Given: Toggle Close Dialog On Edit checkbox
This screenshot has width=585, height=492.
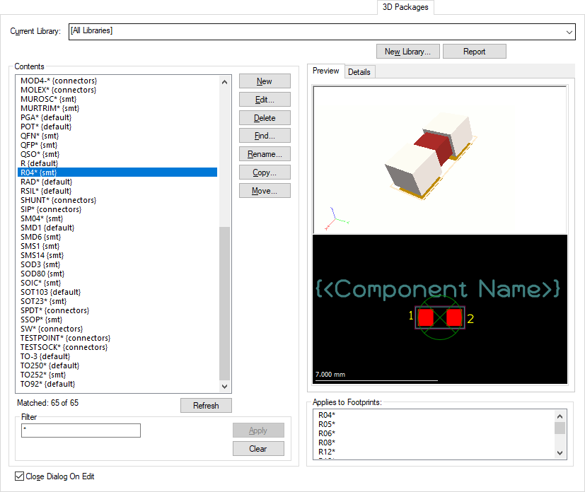Looking at the screenshot, I should (20, 476).
